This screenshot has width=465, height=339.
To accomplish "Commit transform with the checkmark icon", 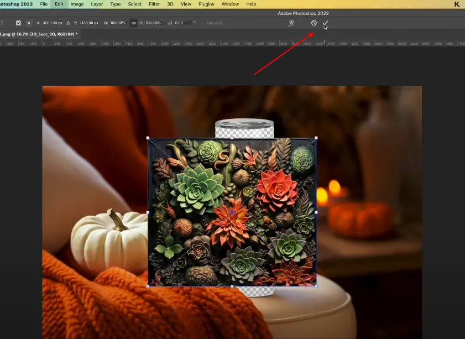I will (326, 23).
